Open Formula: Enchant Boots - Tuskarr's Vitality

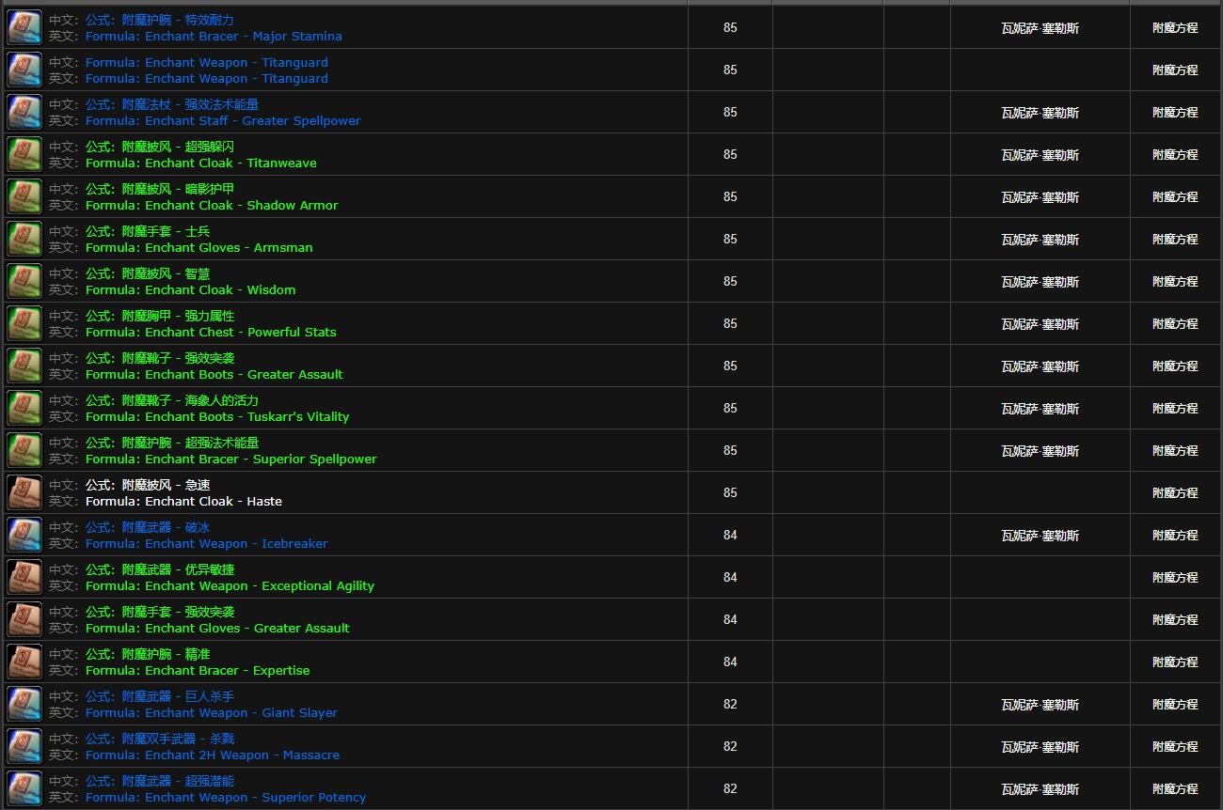[216, 417]
